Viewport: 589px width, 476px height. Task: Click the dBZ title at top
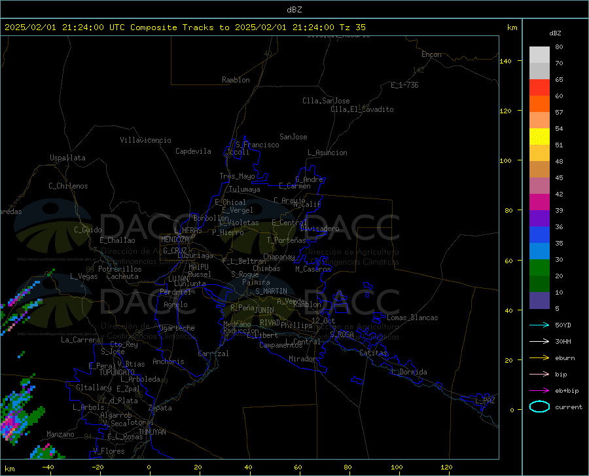pyautogui.click(x=294, y=9)
